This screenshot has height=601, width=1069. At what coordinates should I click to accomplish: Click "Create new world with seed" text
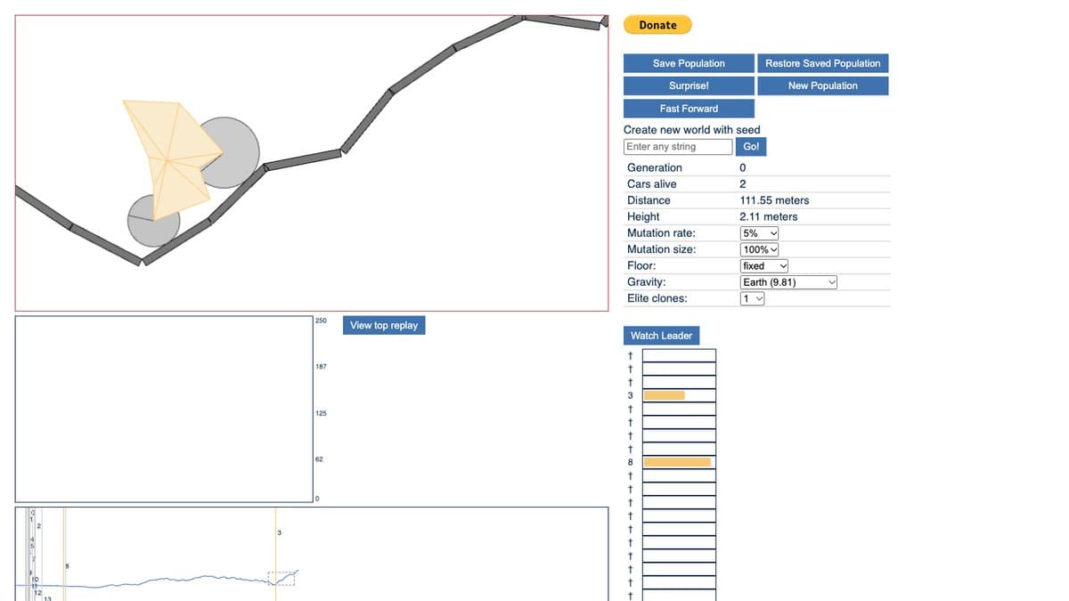click(692, 130)
